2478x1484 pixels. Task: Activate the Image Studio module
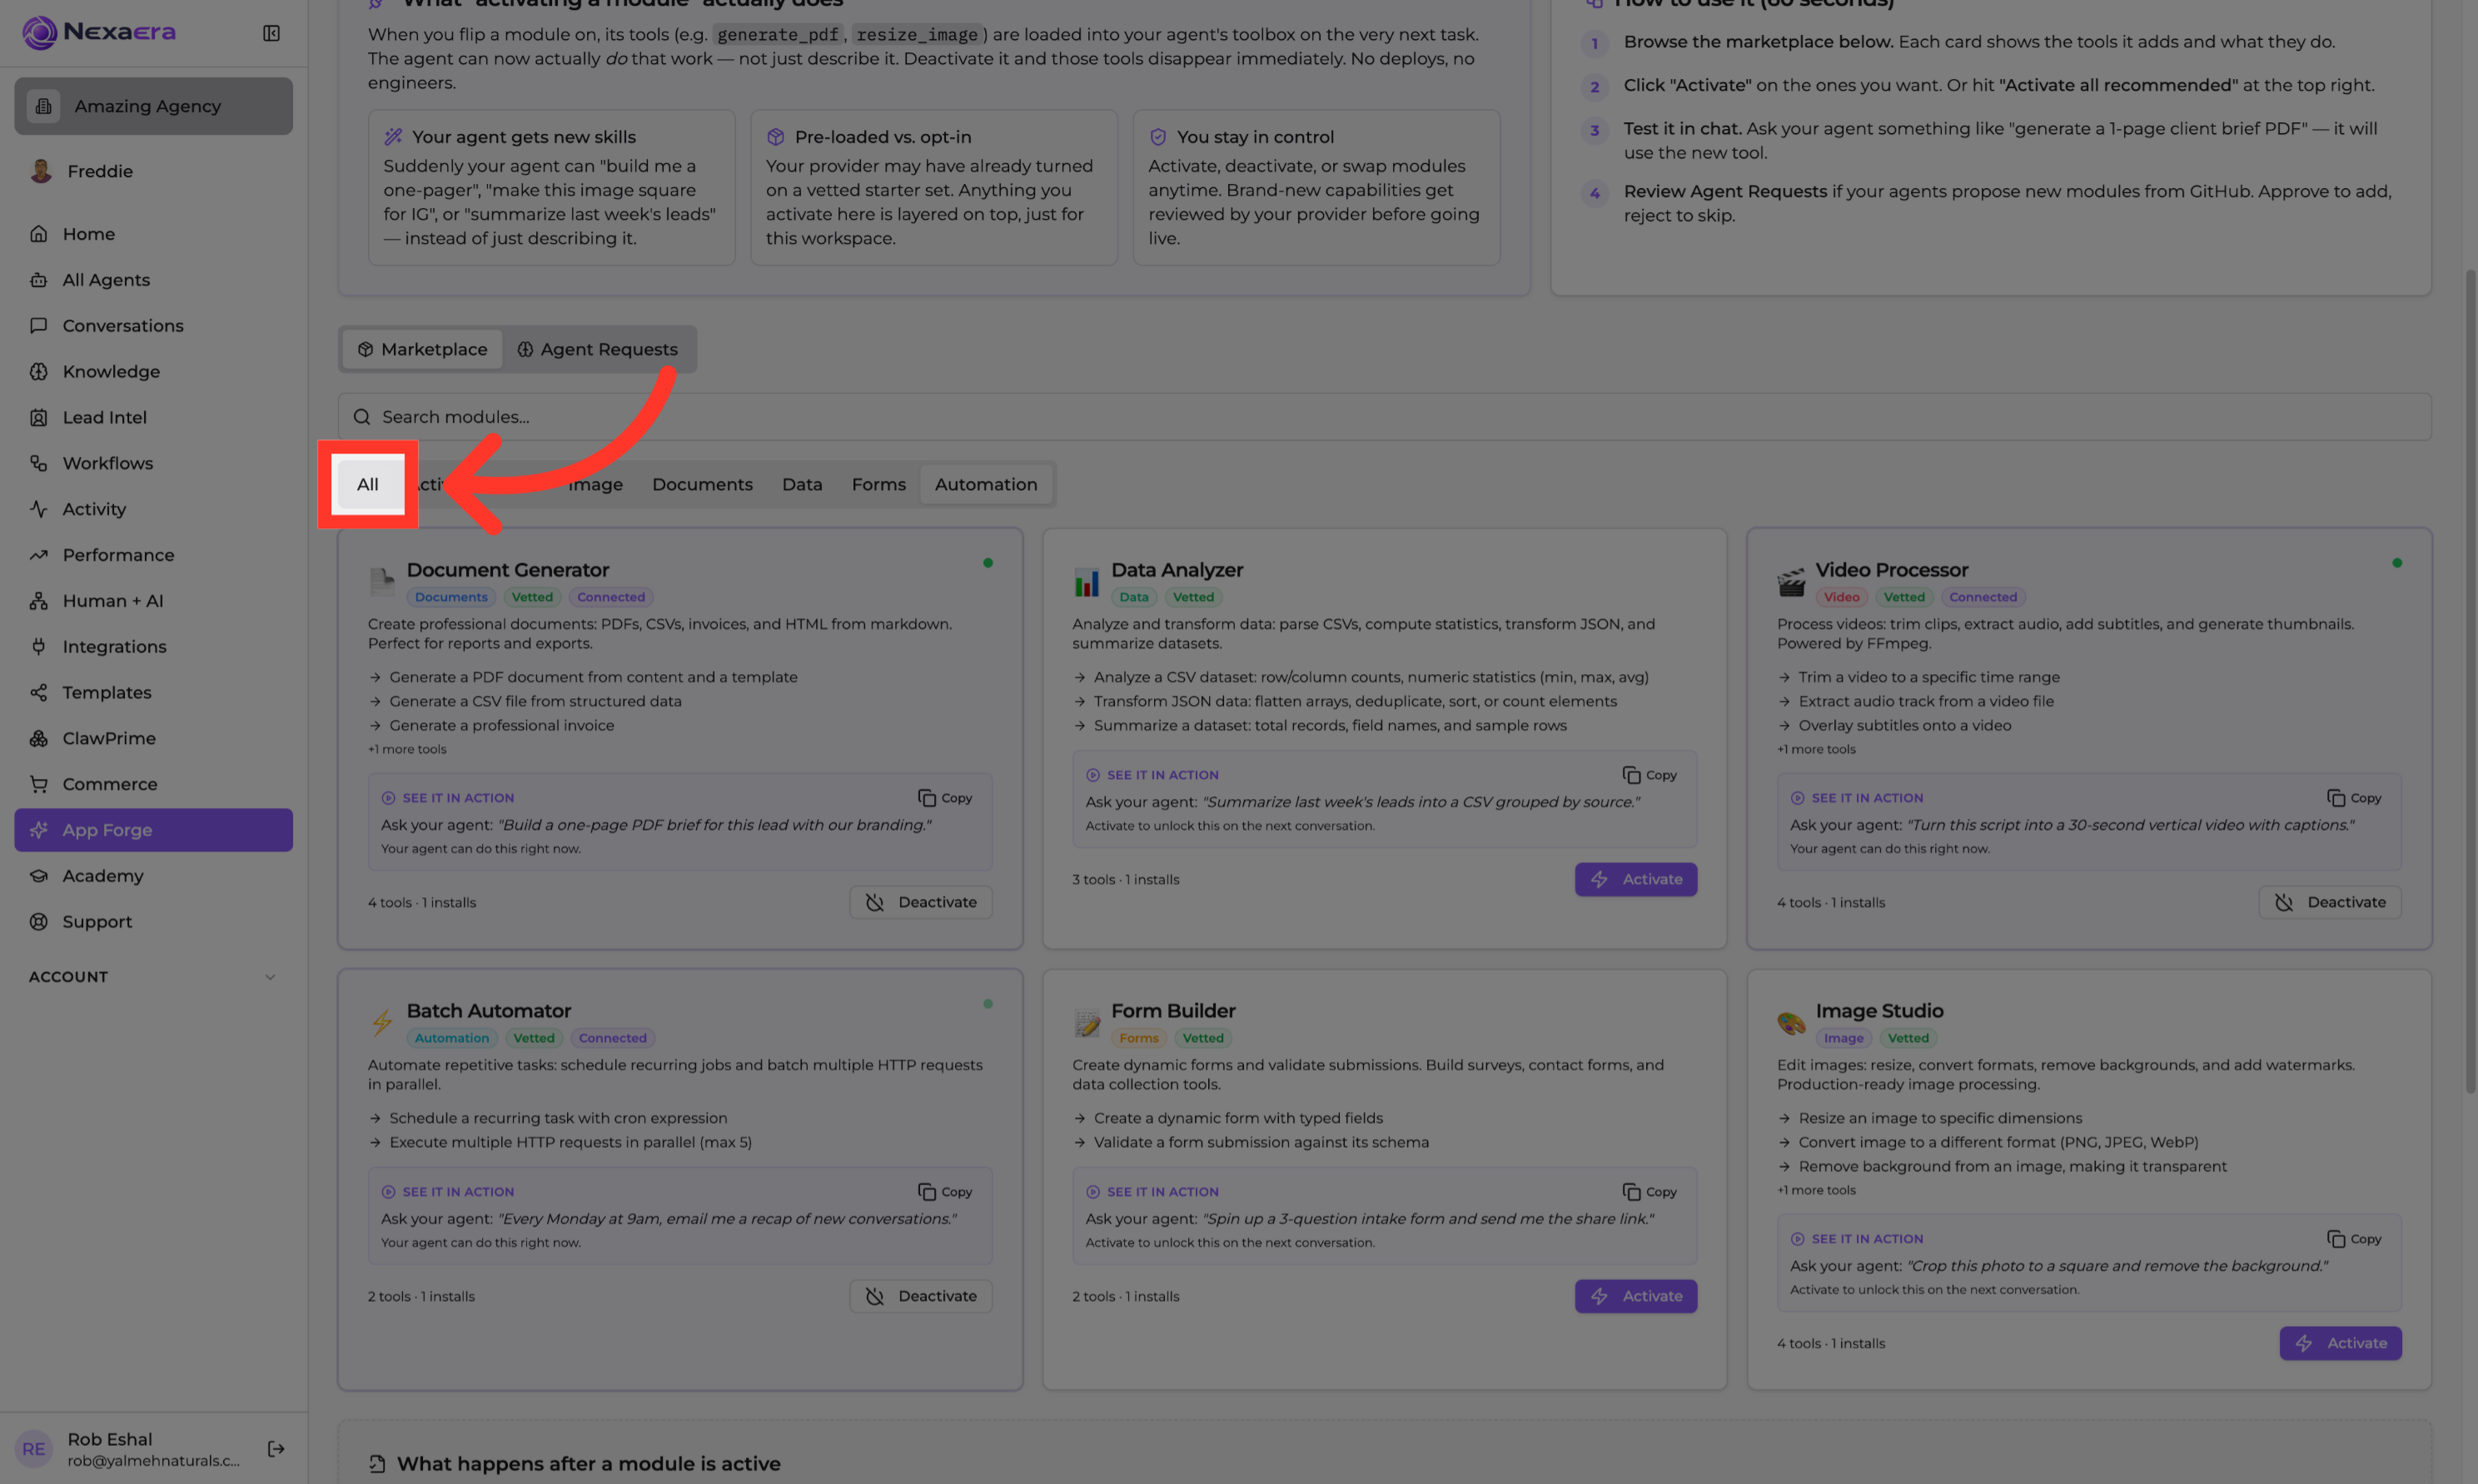(2341, 1343)
